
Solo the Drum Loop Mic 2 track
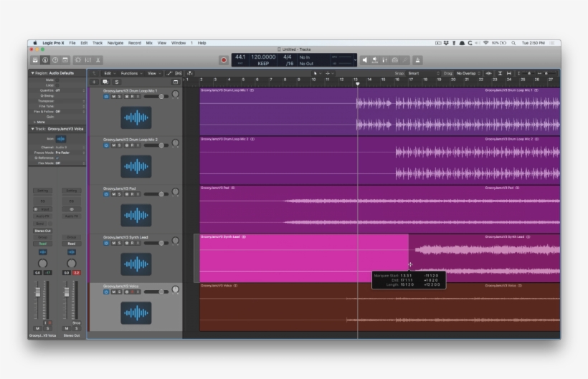pyautogui.click(x=119, y=145)
